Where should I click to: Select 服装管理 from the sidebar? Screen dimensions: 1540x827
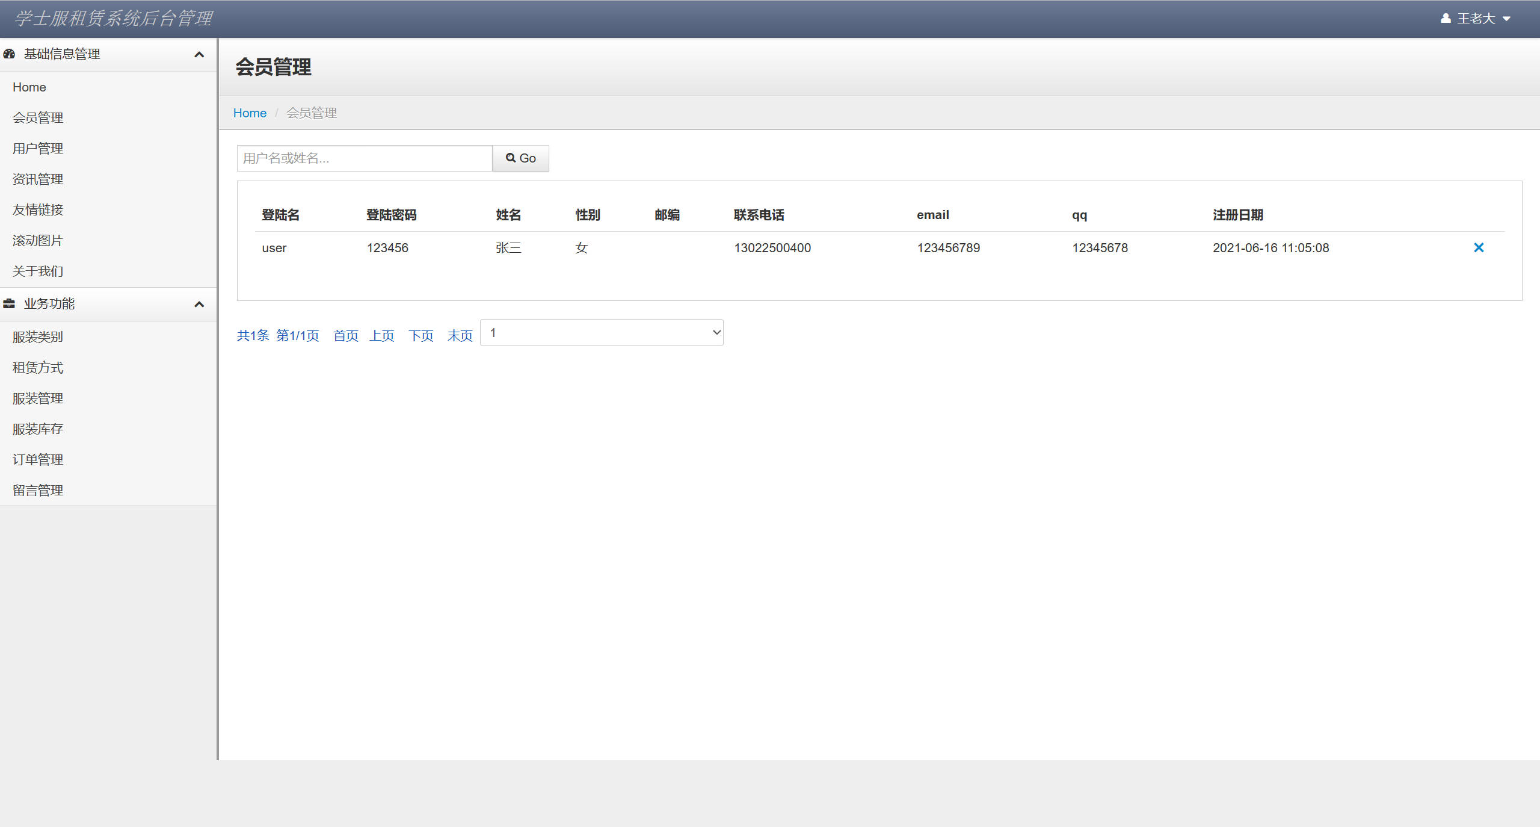[x=38, y=398]
